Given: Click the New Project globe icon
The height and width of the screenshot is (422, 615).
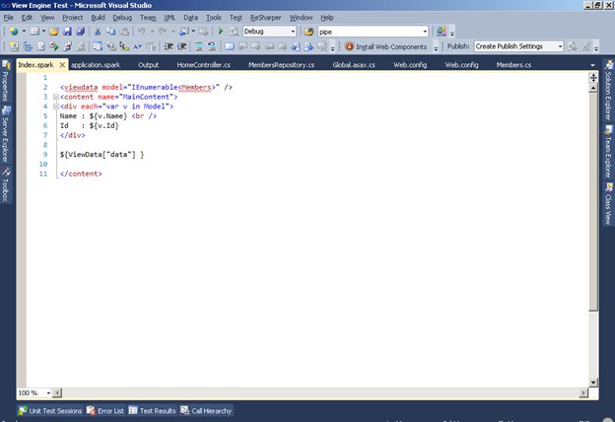Looking at the screenshot, I should point(14,32).
